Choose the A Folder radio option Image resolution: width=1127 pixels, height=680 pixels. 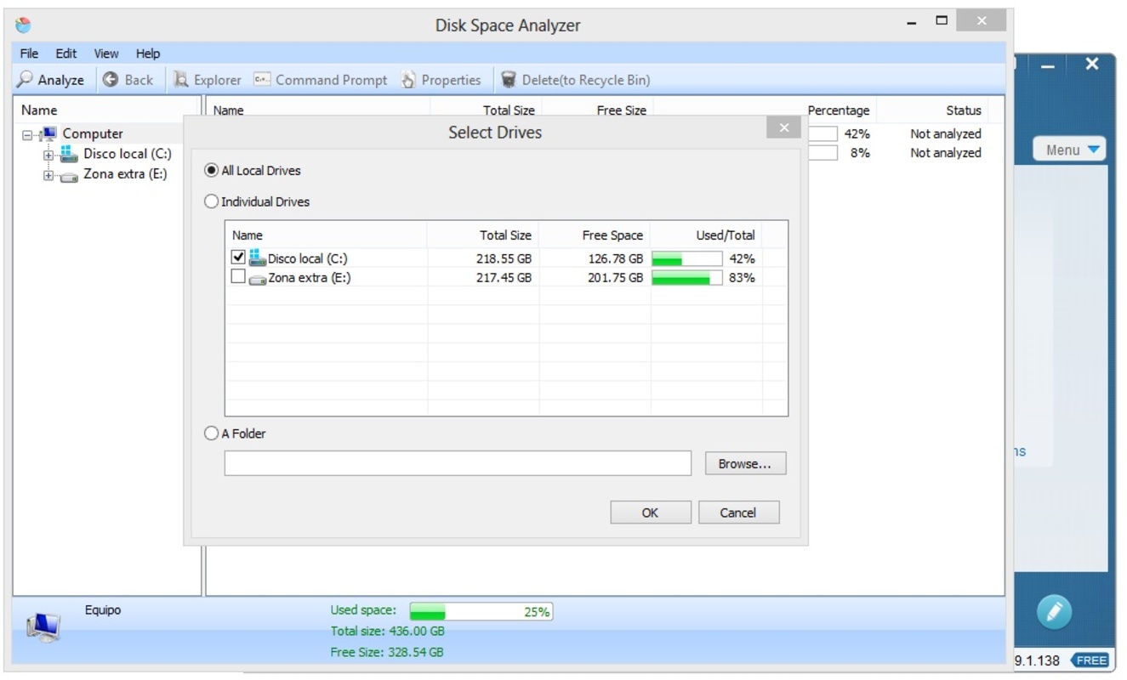point(211,433)
